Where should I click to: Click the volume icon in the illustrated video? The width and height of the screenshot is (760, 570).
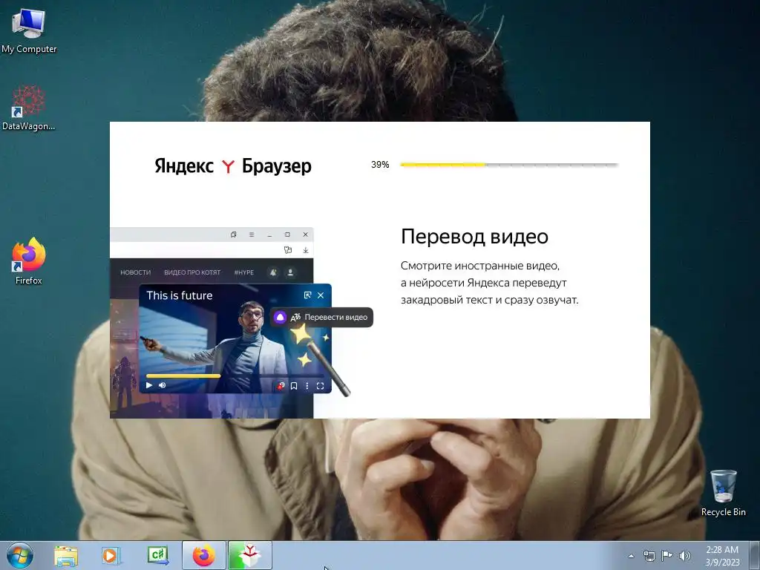point(163,385)
